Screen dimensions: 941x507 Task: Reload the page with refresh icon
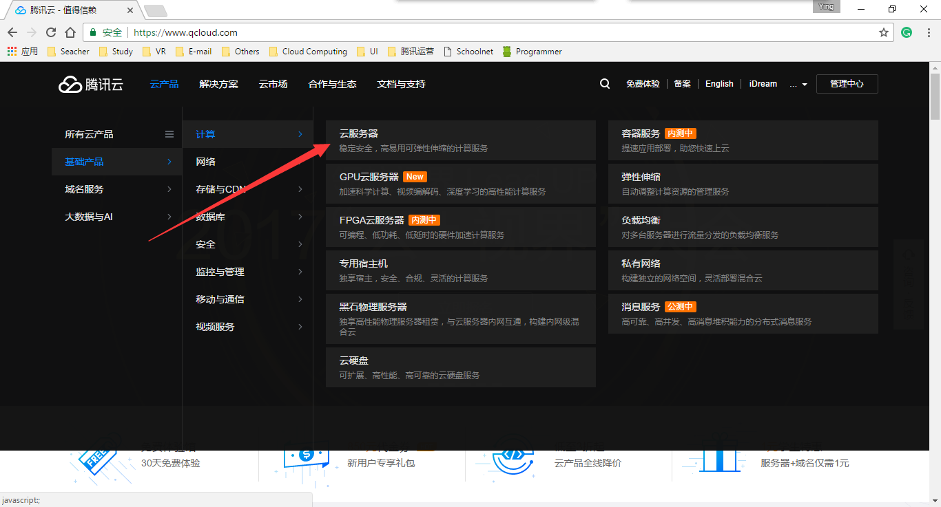(51, 32)
